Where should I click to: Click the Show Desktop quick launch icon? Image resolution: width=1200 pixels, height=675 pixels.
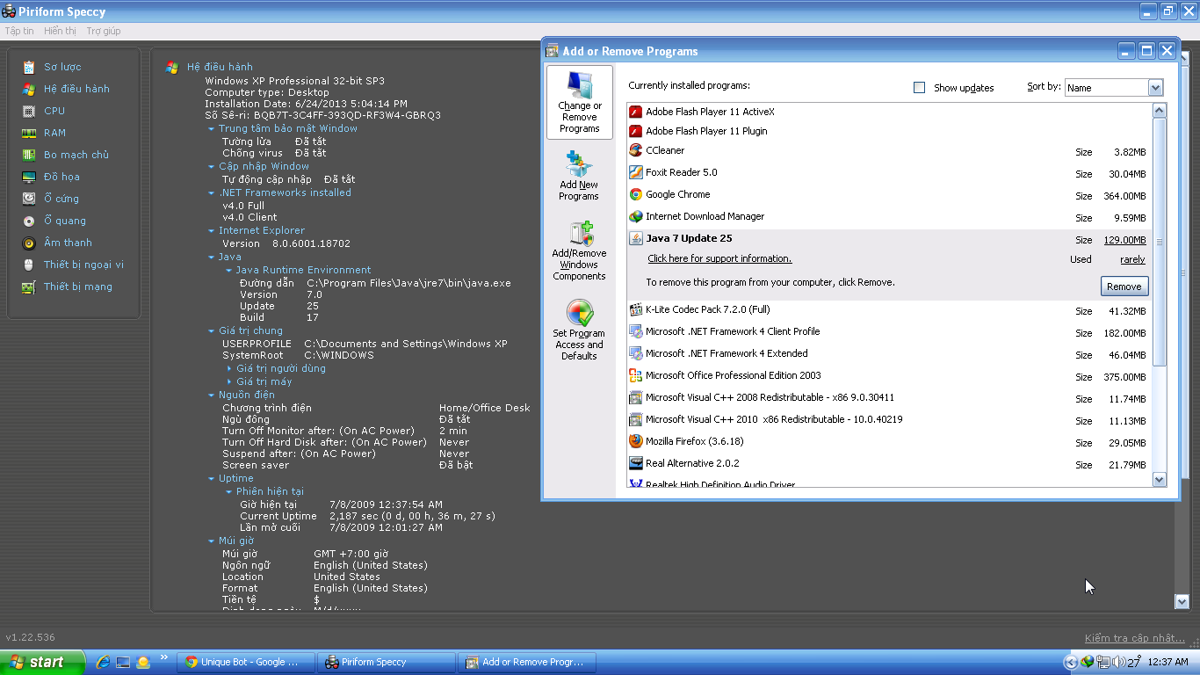click(x=123, y=662)
